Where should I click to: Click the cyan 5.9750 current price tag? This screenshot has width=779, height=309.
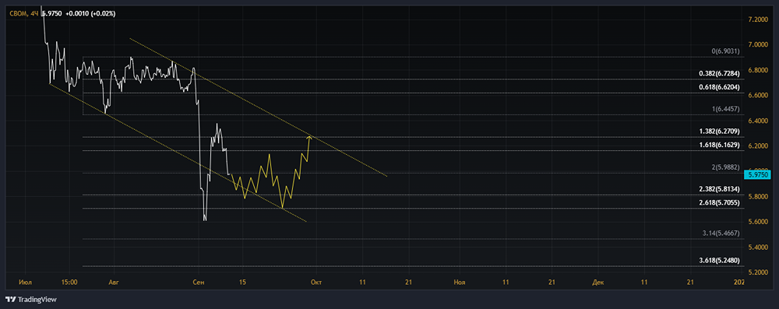[x=759, y=175]
